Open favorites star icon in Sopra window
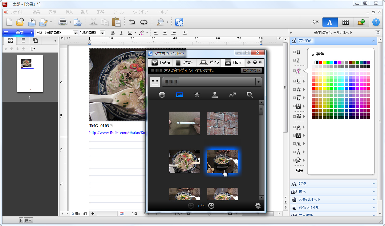 click(x=197, y=95)
